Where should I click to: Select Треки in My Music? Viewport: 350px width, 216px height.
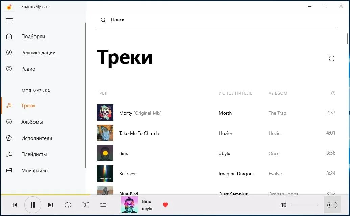click(28, 106)
